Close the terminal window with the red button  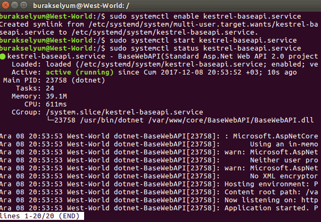tap(5, 5)
